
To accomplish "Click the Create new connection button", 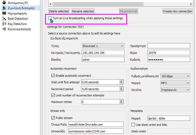I will 177,11.
